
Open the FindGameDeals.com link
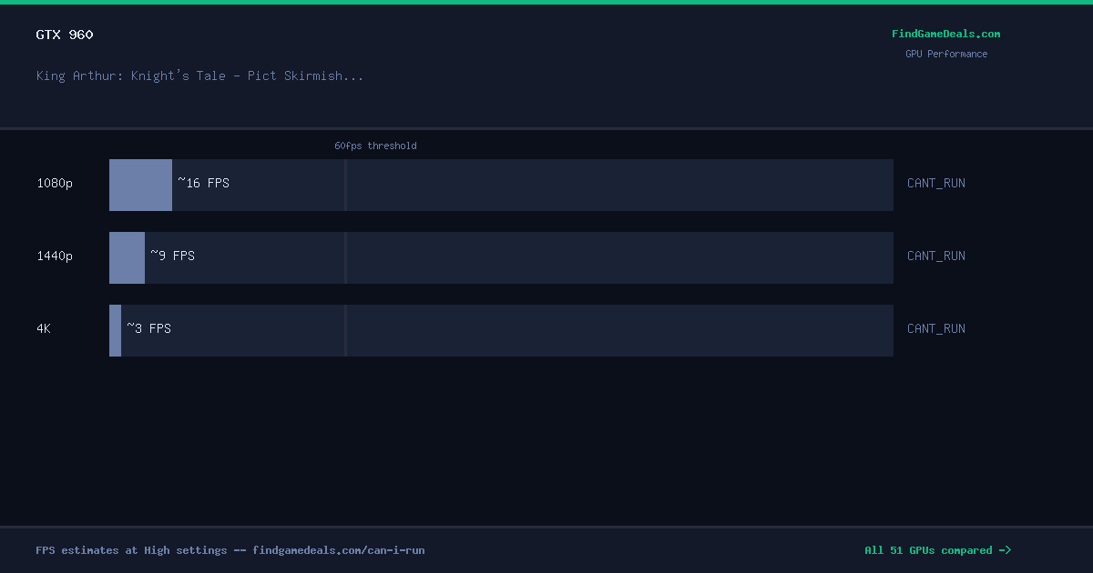point(945,34)
